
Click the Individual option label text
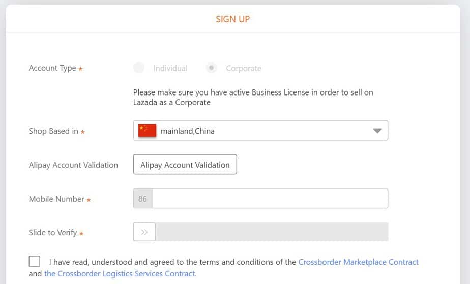[170, 68]
